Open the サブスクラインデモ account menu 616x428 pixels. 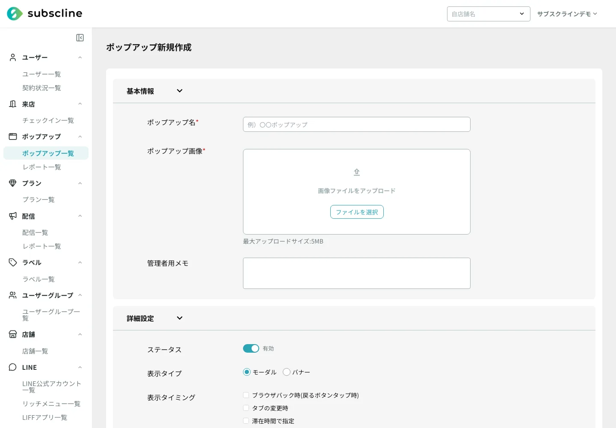[567, 14]
